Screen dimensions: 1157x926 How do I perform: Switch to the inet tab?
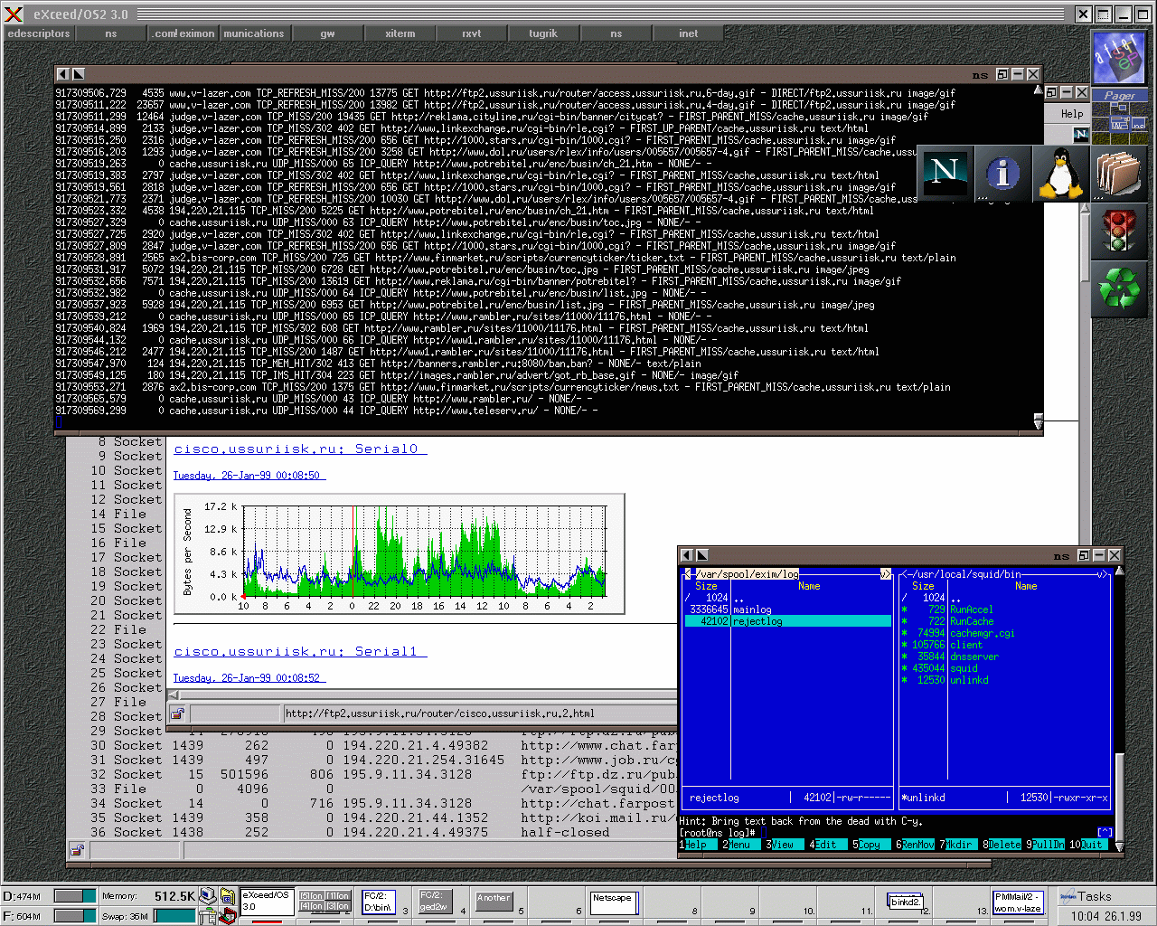[x=688, y=33]
